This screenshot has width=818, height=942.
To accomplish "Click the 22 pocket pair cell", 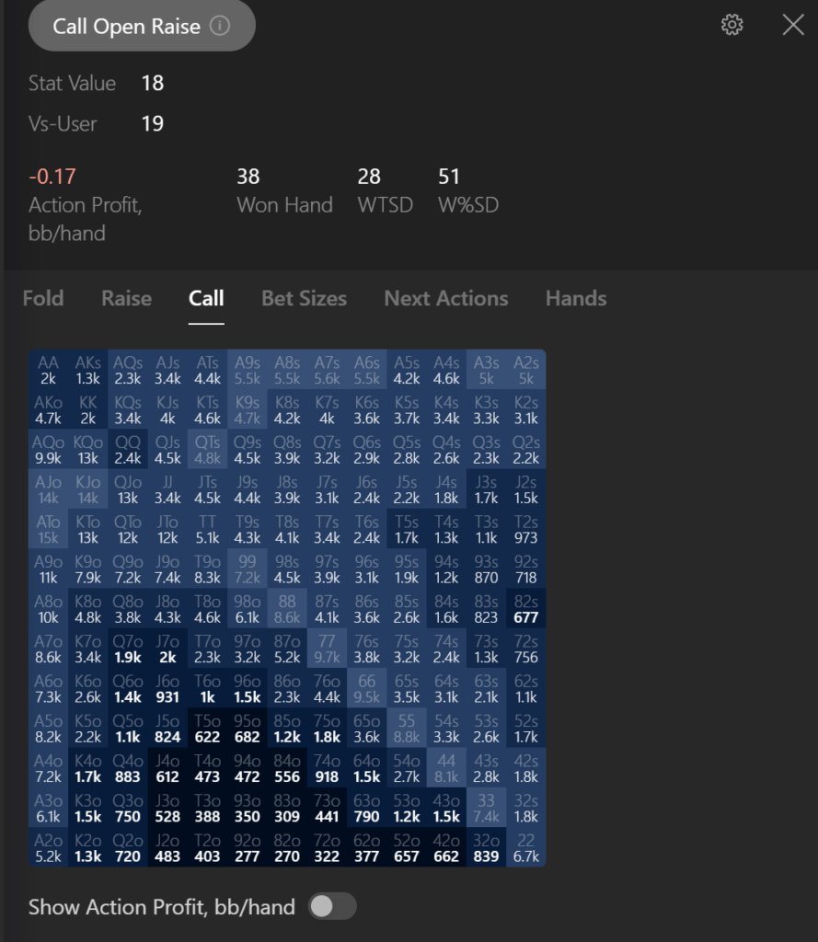I will tap(526, 847).
